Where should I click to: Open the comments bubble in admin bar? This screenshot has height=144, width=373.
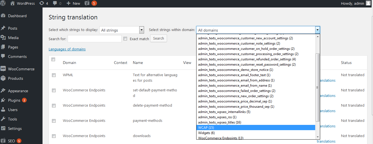tap(55, 3)
